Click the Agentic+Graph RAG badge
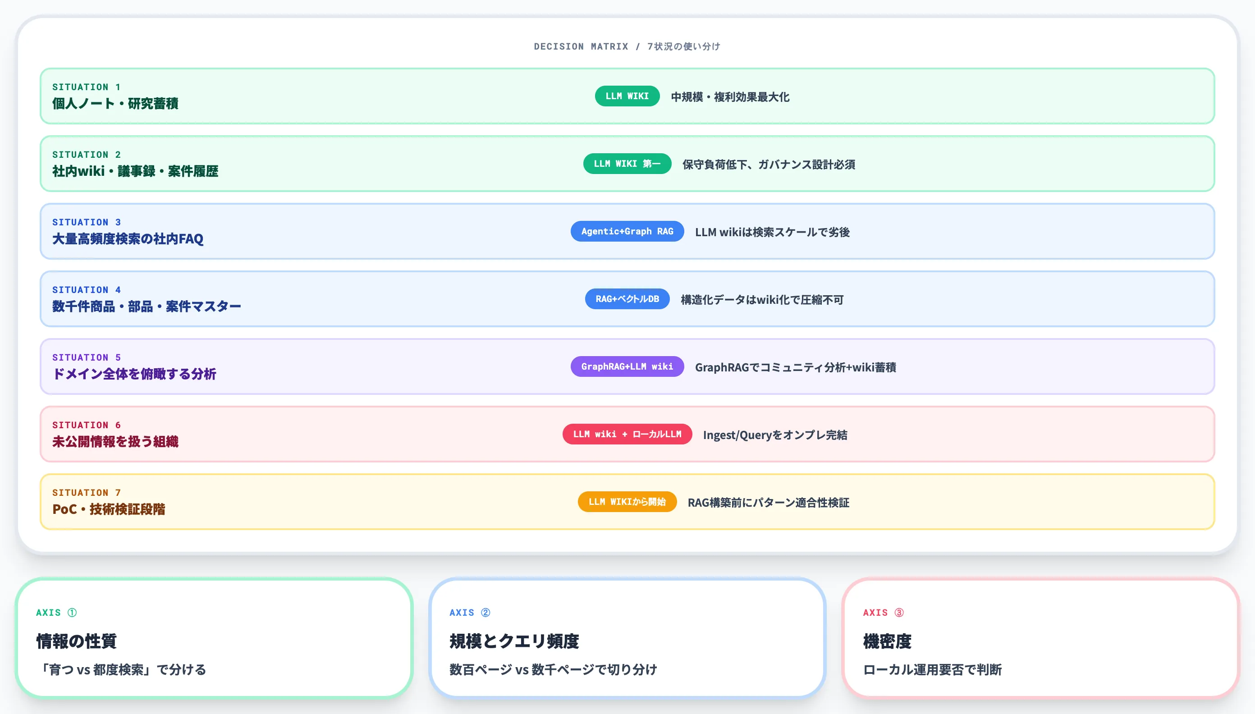Viewport: 1255px width, 714px height. [627, 231]
